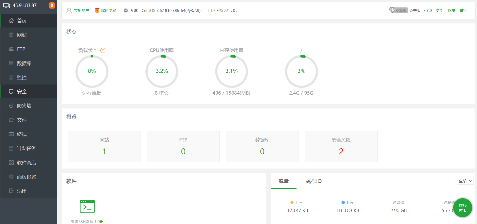The image size is (477, 224).
Task: Click the 更新 link in header
Action: 440,10
